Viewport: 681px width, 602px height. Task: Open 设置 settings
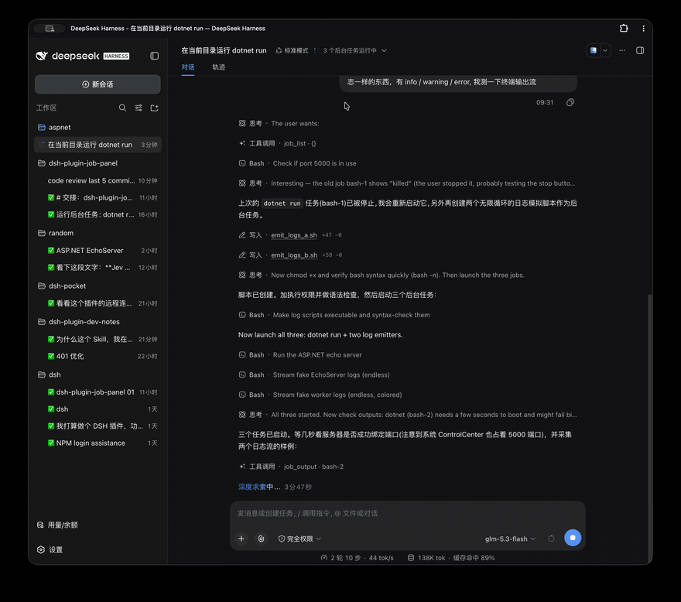[x=50, y=550]
